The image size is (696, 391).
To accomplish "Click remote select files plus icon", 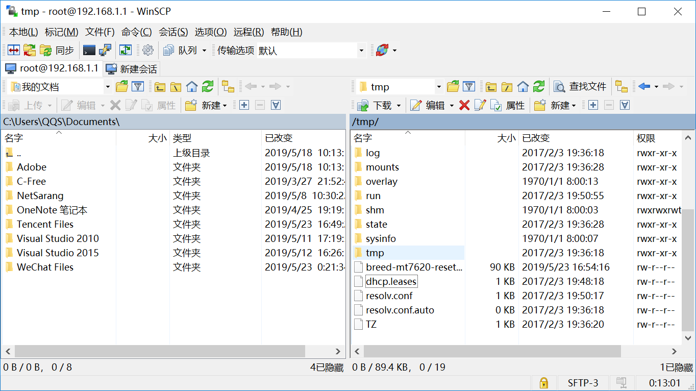I will point(593,105).
